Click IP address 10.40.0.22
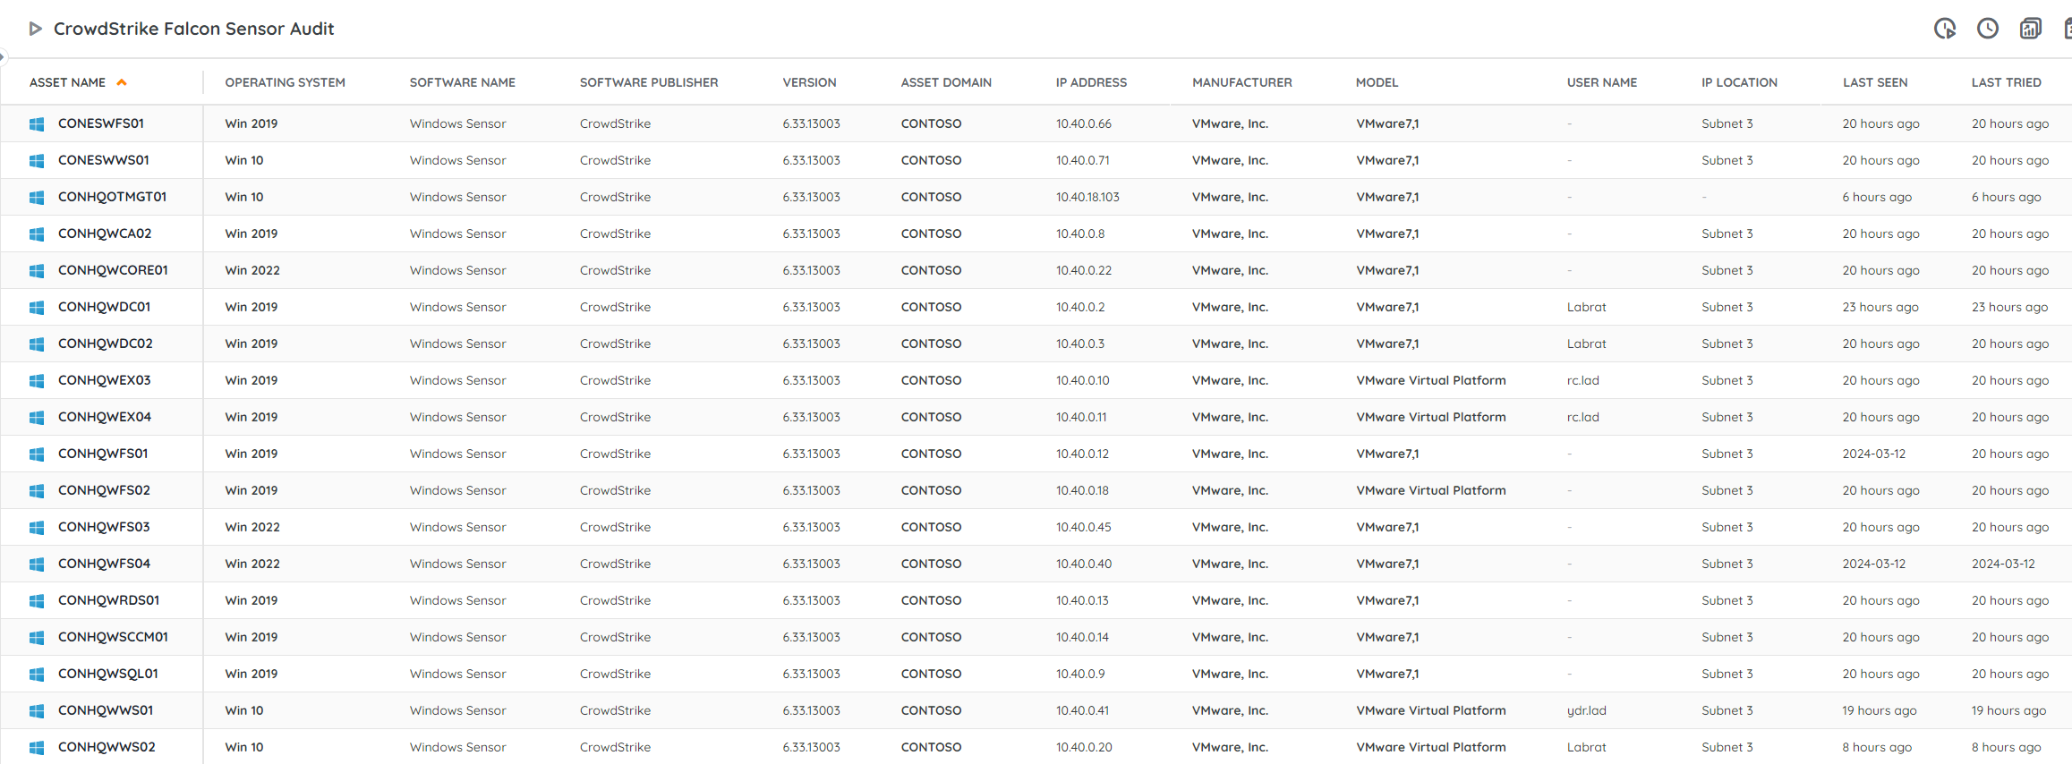 [x=1083, y=270]
